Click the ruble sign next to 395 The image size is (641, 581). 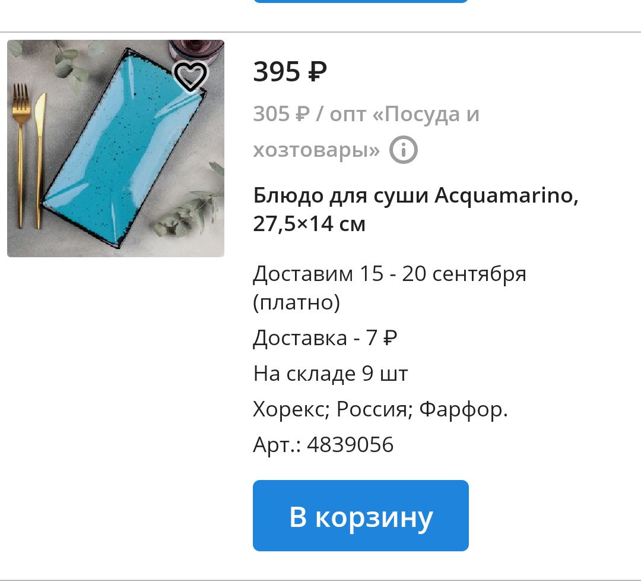pyautogui.click(x=317, y=72)
